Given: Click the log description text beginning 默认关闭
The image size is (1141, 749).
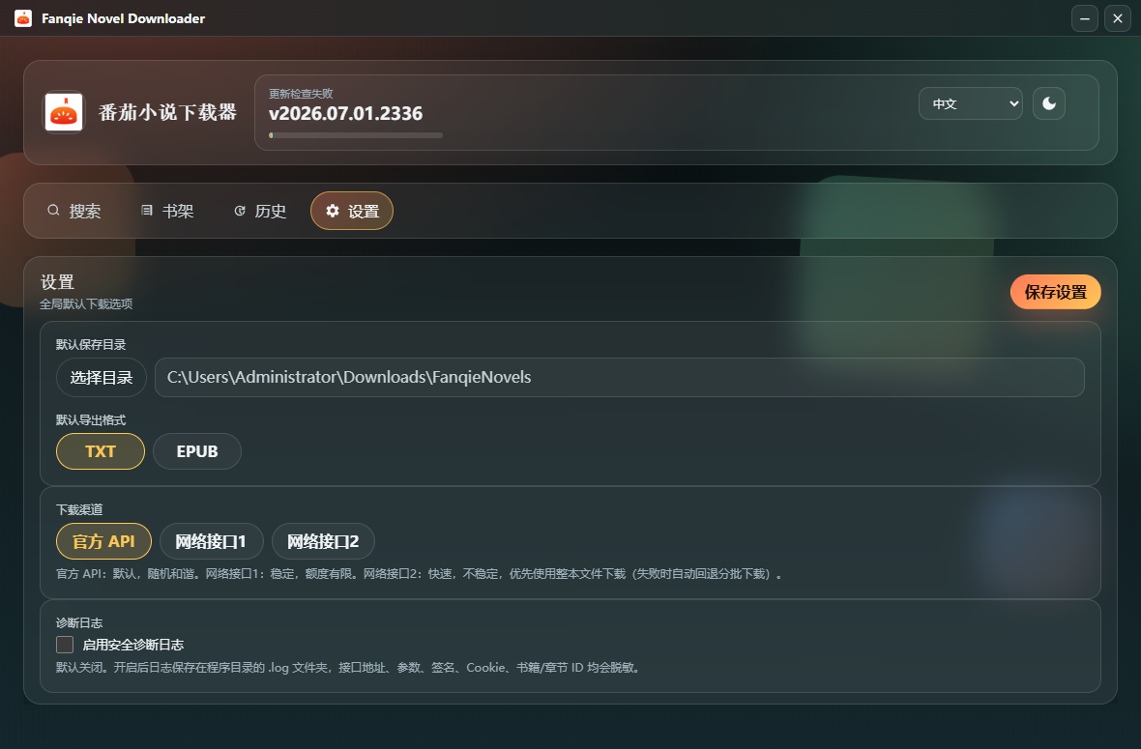Looking at the screenshot, I should 350,668.
